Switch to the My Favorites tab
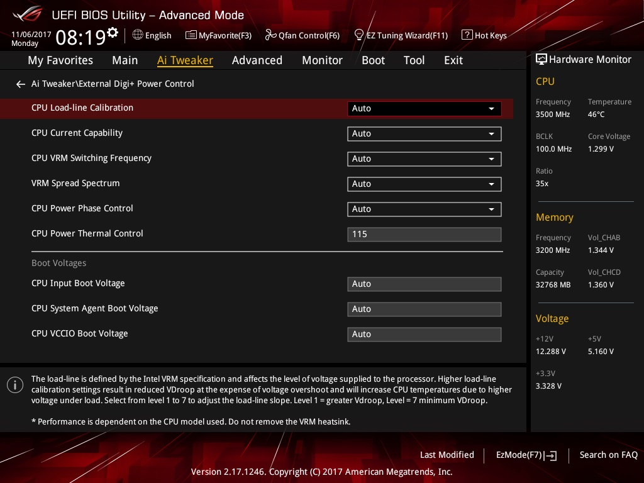Image resolution: width=644 pixels, height=483 pixels. click(60, 60)
